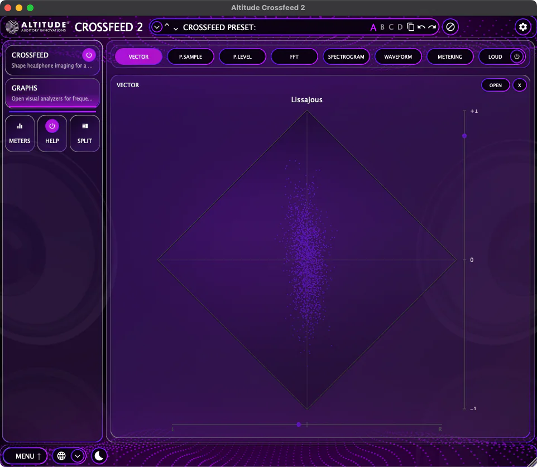The width and height of the screenshot is (537, 467).
Task: Show the Meters panel
Action: click(x=20, y=134)
